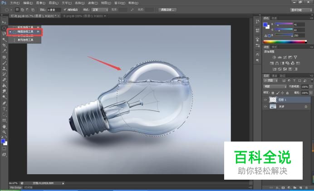Open the 文件(F) menu
Screen dimensions: 314x191
click(x=15, y=3)
